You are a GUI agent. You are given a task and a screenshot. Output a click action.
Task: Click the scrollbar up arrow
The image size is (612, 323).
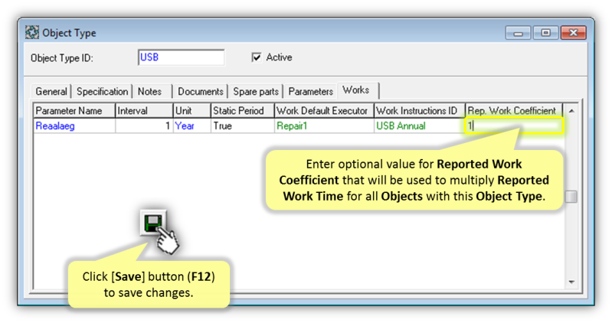pos(571,111)
